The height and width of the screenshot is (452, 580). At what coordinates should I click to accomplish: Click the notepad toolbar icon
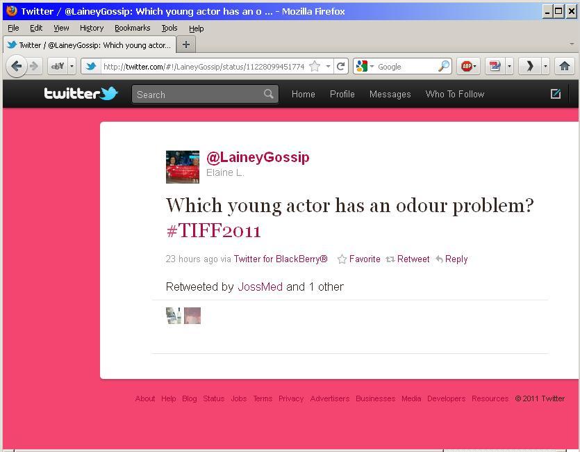coord(495,66)
